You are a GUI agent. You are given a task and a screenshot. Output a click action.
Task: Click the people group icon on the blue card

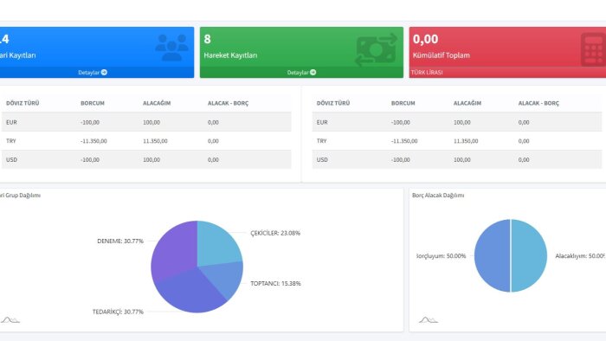coord(172,47)
